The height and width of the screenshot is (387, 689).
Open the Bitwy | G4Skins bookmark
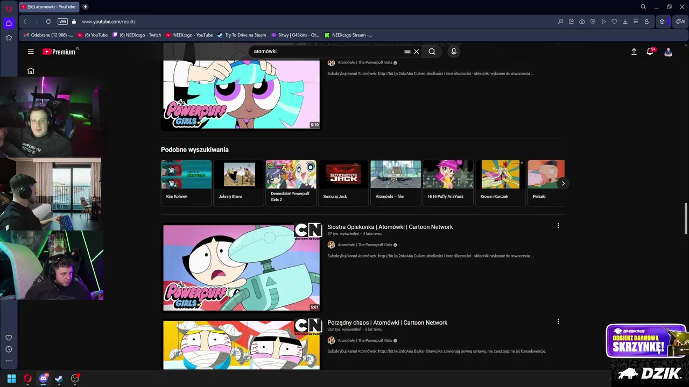tap(295, 35)
